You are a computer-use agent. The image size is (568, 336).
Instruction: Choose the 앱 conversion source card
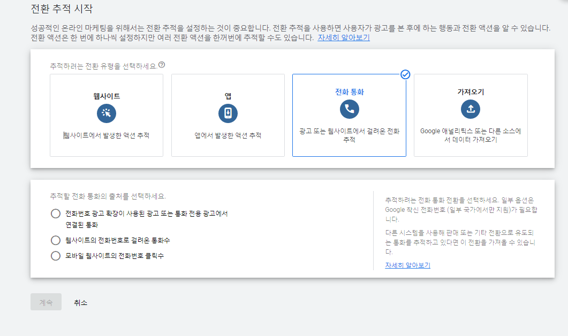(x=228, y=115)
